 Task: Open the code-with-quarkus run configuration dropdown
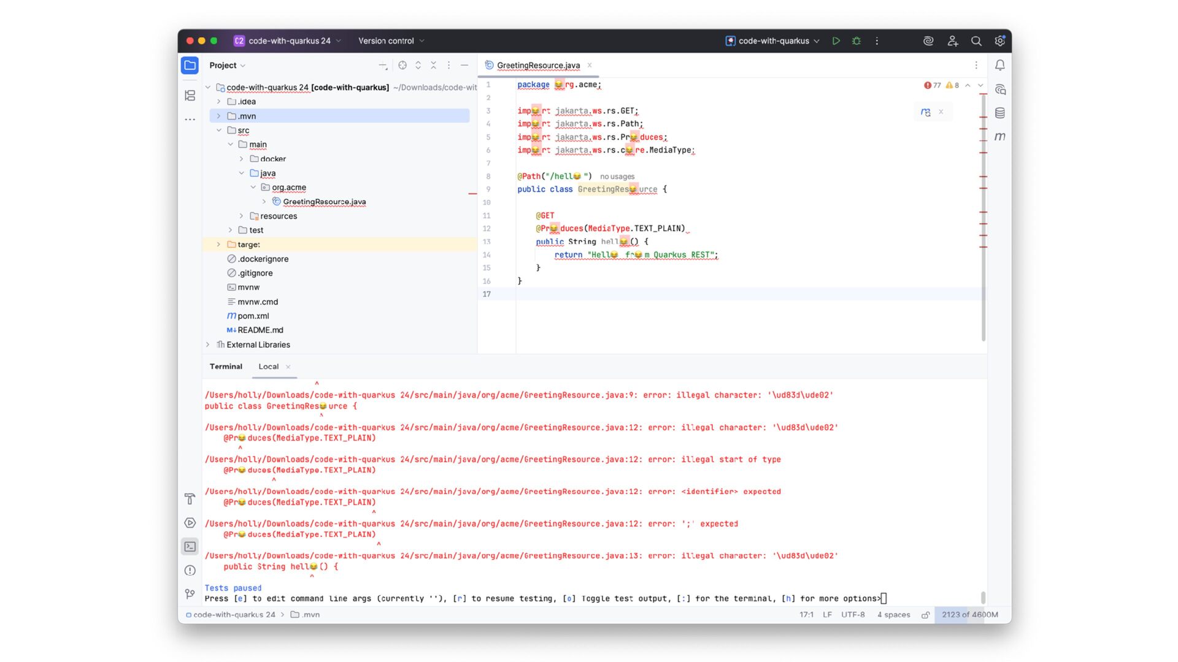(x=773, y=41)
